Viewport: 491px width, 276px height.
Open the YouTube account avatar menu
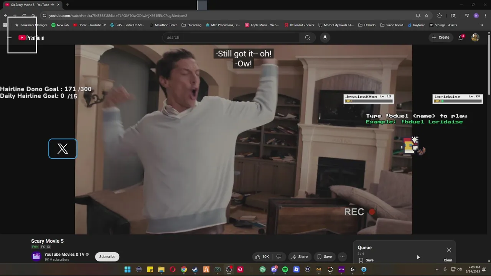[x=475, y=38]
